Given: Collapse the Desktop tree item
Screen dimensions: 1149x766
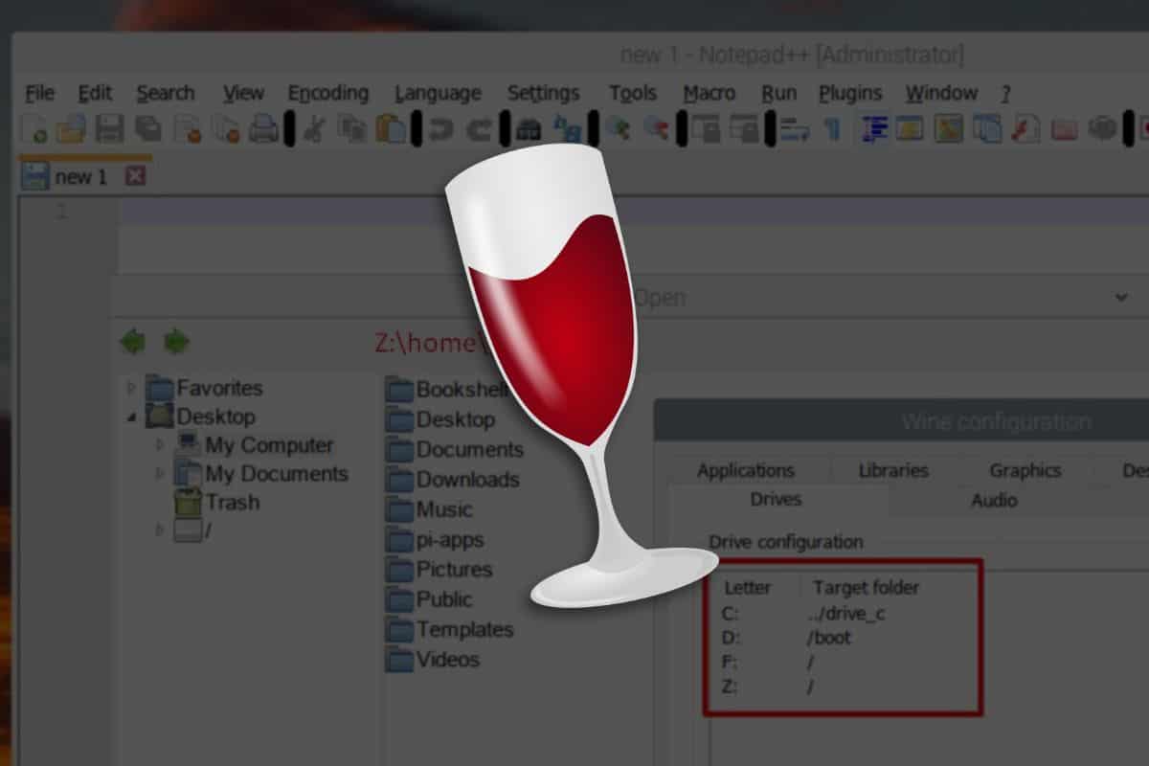Looking at the screenshot, I should click(x=131, y=415).
